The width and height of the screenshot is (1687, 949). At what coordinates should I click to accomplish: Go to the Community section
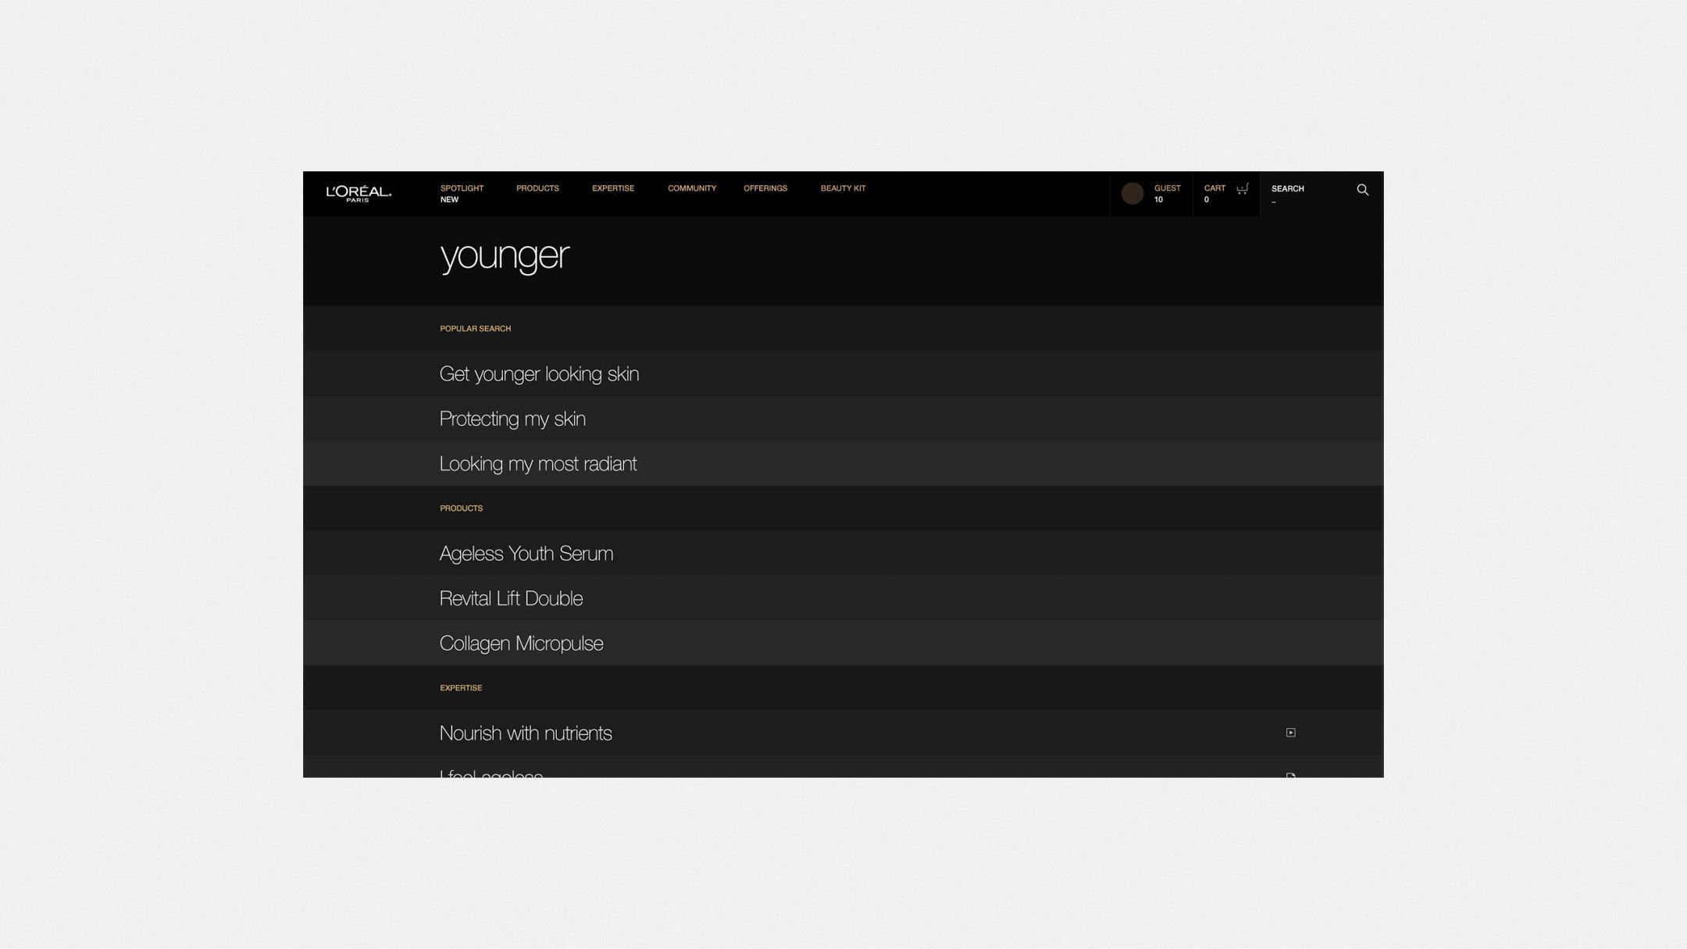tap(691, 188)
